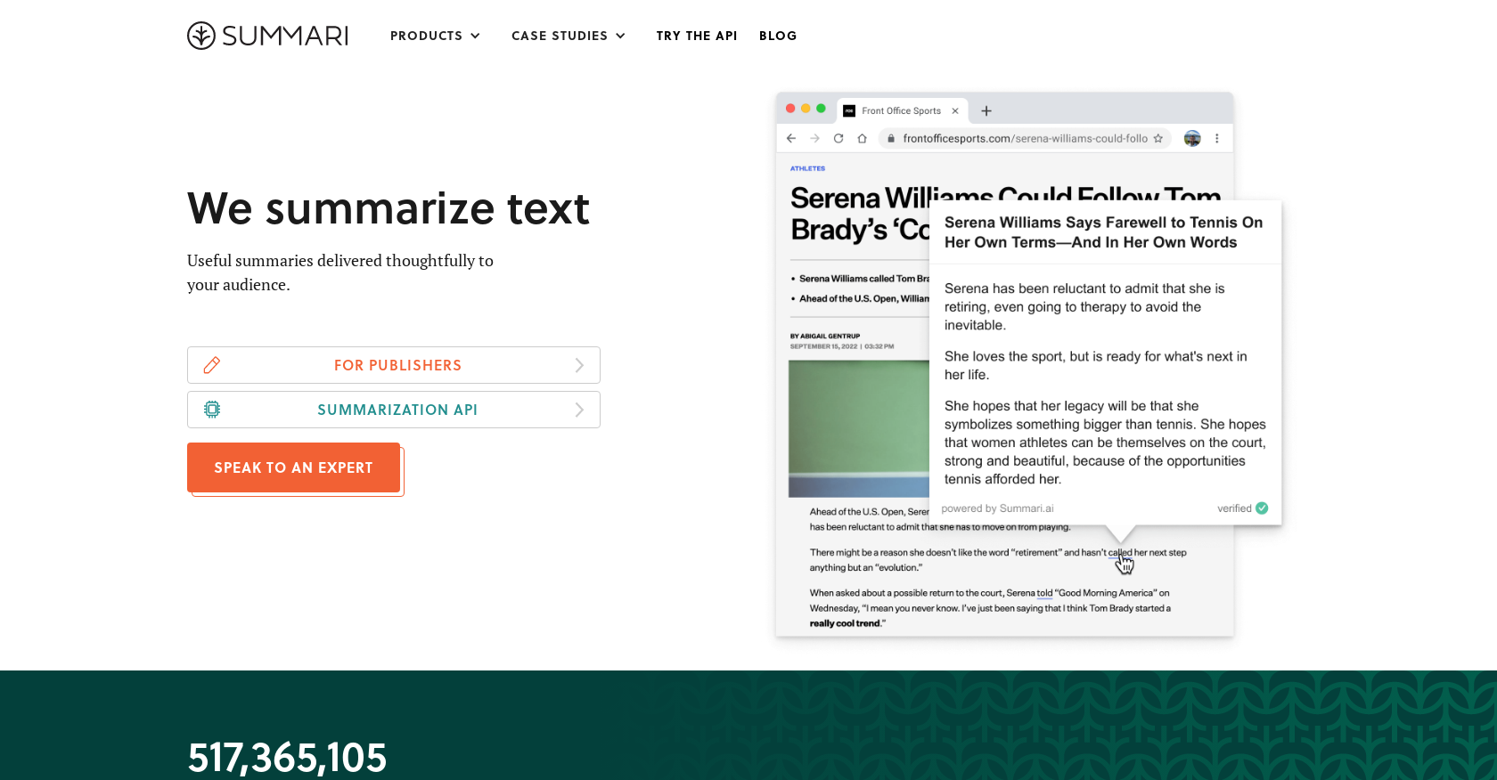Click the pencil icon for publishers
Screen dimensions: 1497x780
pos(212,365)
